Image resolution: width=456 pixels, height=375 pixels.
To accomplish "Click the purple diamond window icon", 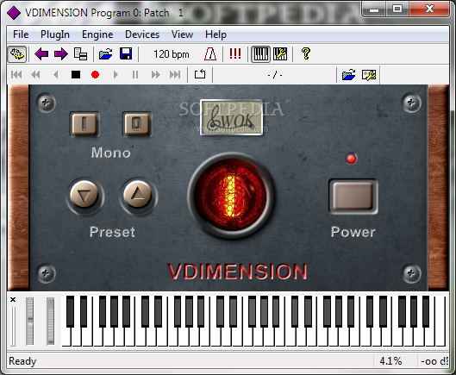I will tap(14, 13).
